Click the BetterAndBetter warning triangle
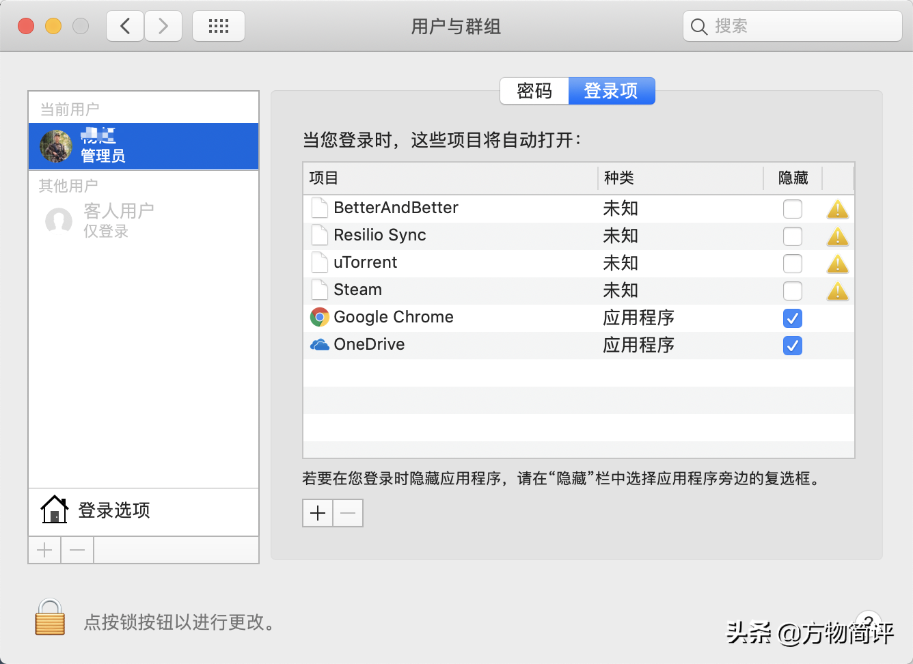This screenshot has height=664, width=913. tap(837, 209)
